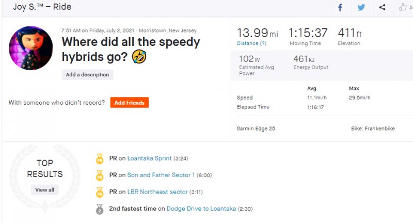Open the athlete profile picture

pyautogui.click(x=31, y=49)
